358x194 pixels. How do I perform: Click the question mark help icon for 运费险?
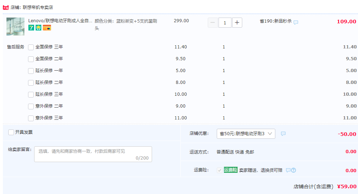294,170
